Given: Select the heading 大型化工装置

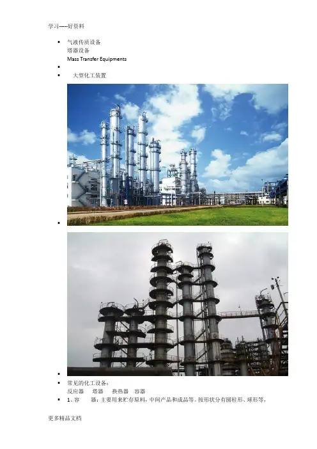Looking at the screenshot, I should (89, 75).
